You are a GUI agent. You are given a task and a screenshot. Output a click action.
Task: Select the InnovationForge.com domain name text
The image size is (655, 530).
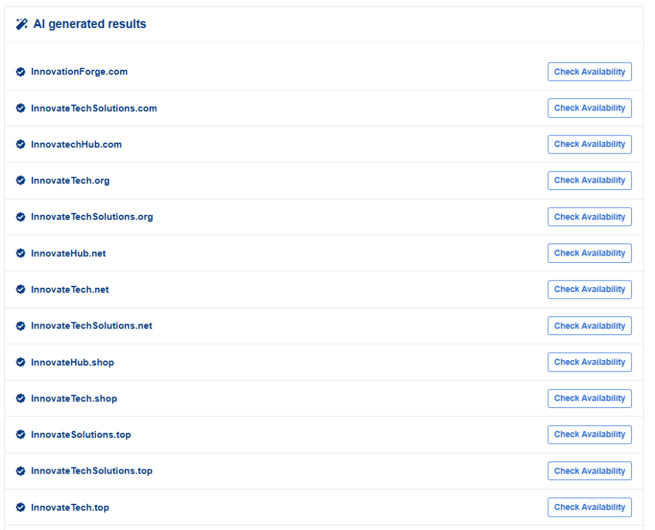pos(79,72)
